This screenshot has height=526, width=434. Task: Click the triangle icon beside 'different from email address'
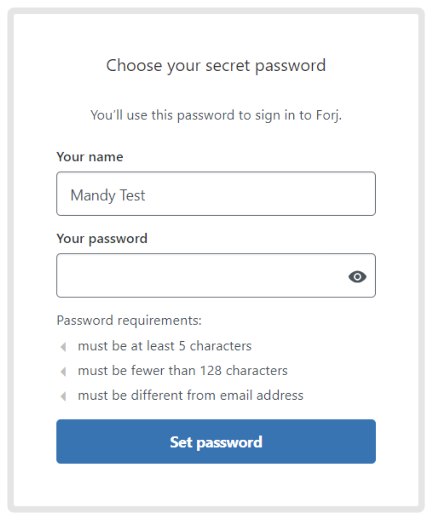point(63,396)
